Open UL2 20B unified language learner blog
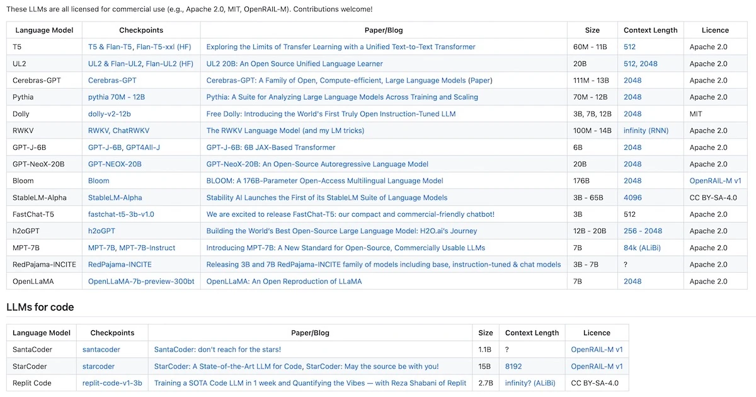The width and height of the screenshot is (756, 397). (295, 64)
